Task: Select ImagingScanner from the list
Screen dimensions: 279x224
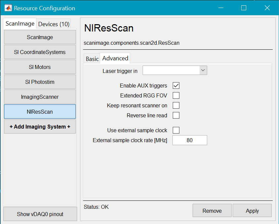Action: pos(40,97)
